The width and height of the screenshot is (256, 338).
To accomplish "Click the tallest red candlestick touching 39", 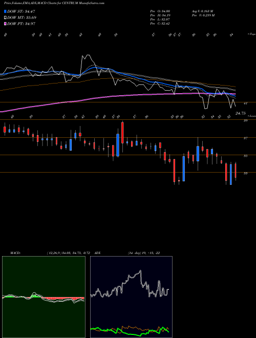I will tap(122, 133).
